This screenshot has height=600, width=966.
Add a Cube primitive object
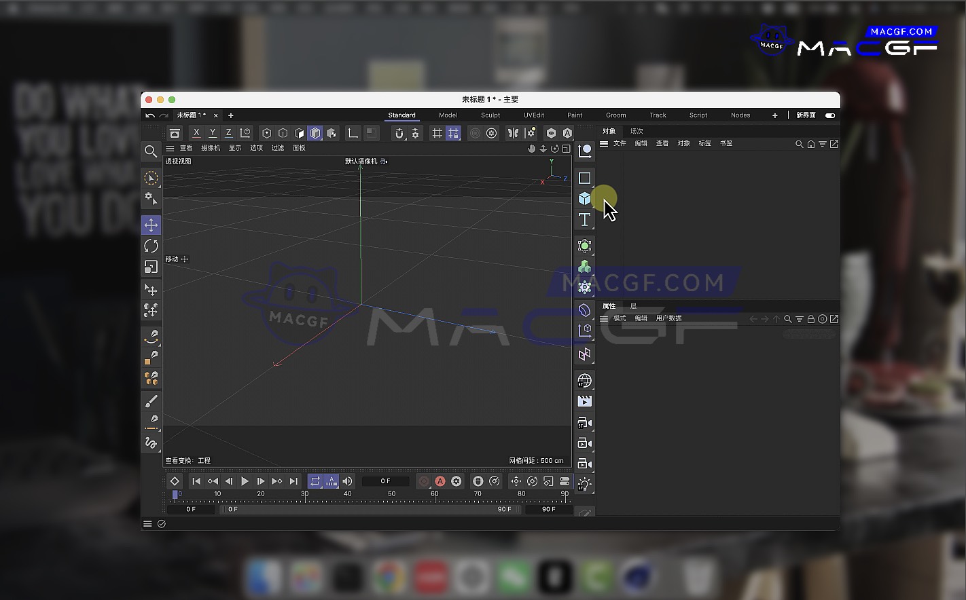[x=584, y=199]
